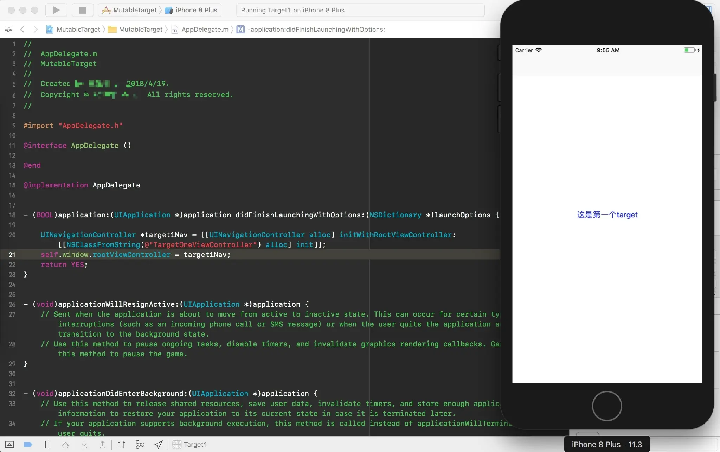Click the Carrier label in simulator

click(524, 50)
